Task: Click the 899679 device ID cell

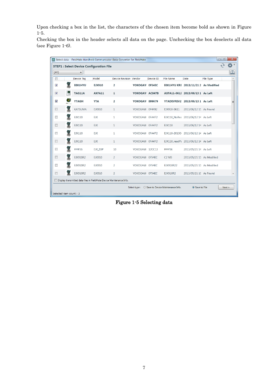Action: 153,101
